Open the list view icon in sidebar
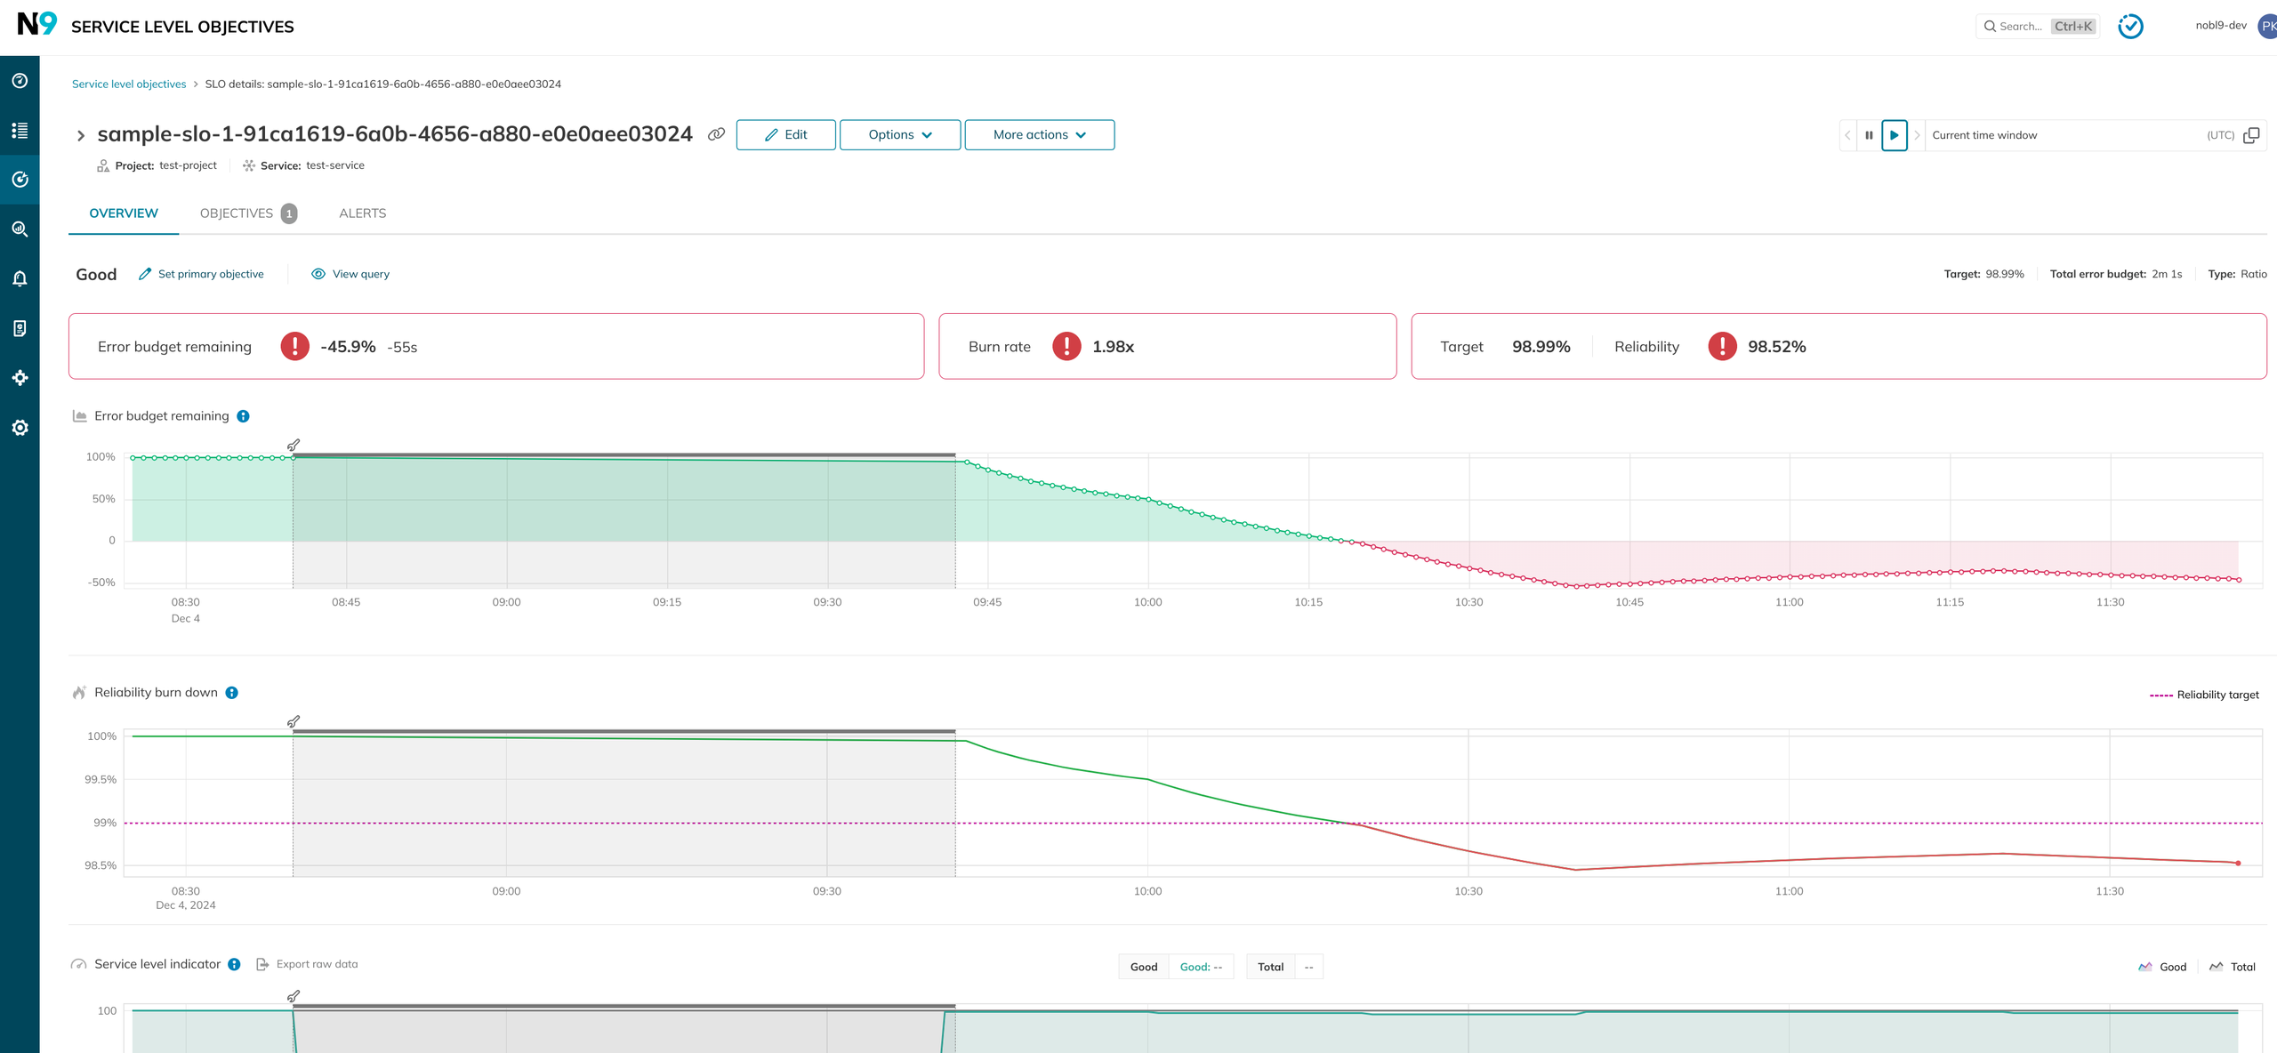 (x=20, y=131)
